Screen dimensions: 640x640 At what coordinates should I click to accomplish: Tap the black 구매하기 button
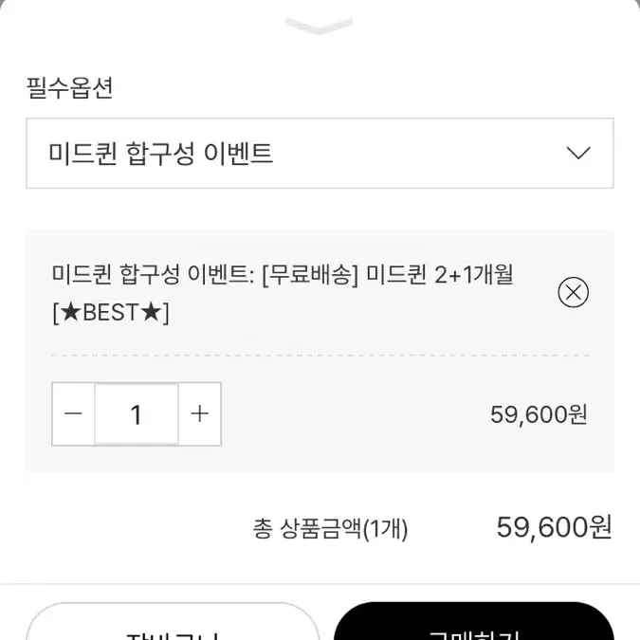coord(474,621)
